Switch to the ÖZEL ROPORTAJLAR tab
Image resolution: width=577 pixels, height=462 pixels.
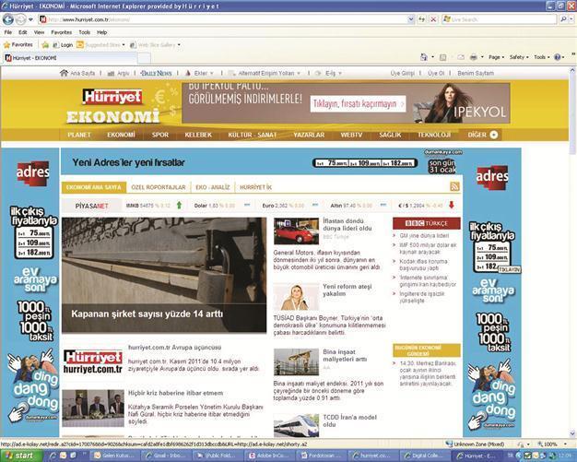pyautogui.click(x=159, y=187)
